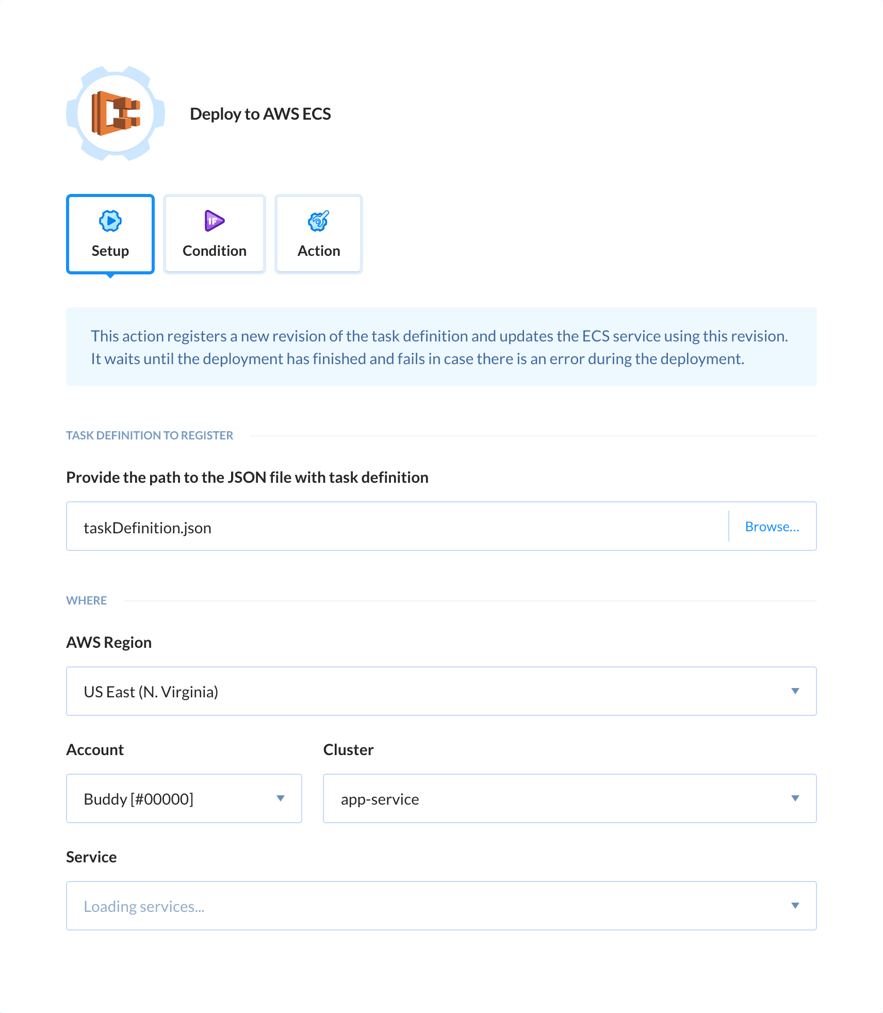Viewport: 883px width, 1013px height.
Task: Open the US East (N. Virginia) region selector
Action: [441, 691]
